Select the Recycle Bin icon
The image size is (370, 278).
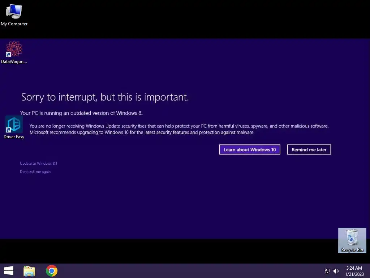pos(352,240)
